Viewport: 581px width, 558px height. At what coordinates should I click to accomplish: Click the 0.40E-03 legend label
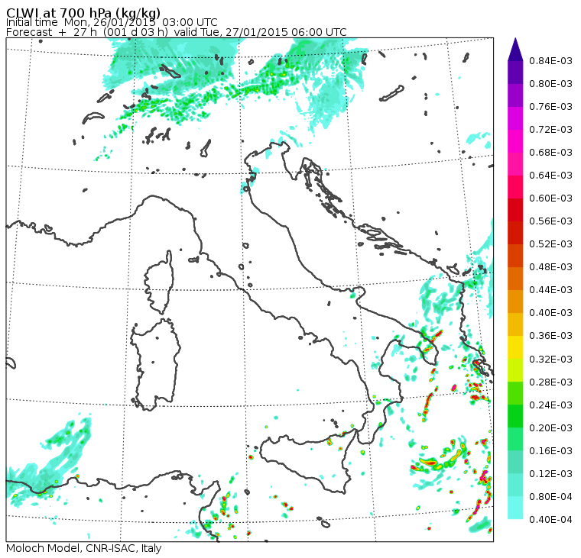click(550, 313)
